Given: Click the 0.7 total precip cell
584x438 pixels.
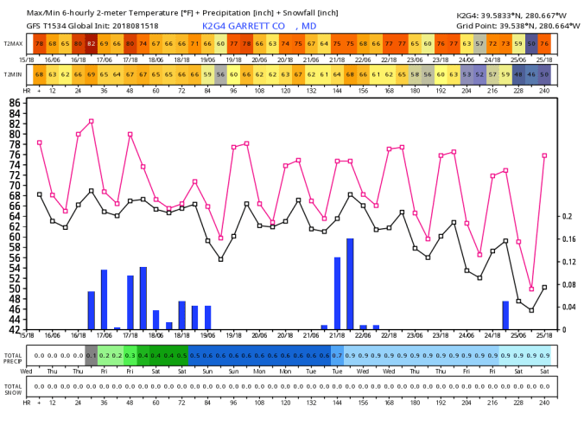Looking at the screenshot, I should point(337,355).
